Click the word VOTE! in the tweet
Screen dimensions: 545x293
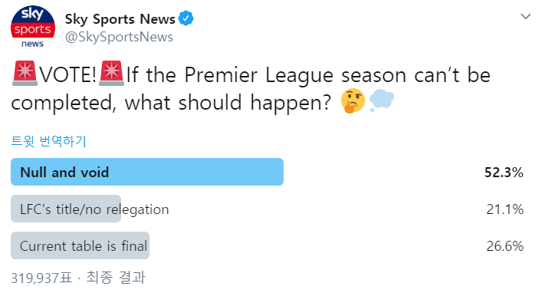click(67, 75)
